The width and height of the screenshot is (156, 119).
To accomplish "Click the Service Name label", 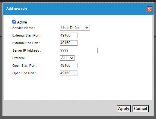I will [24, 28].
